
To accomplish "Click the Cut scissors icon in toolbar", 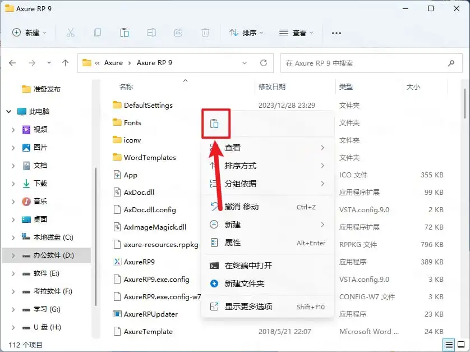I will (x=71, y=33).
